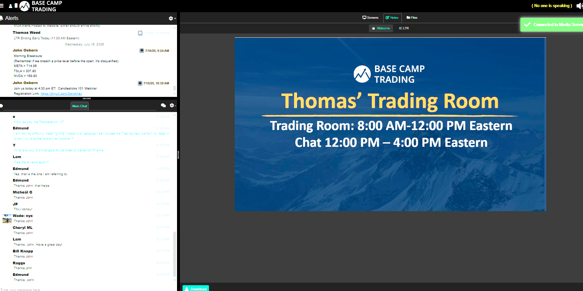Screen dimensions: 583x291
Task: Click the icon beside 7/16/25, 9:24 AM alert
Action: tap(142, 51)
